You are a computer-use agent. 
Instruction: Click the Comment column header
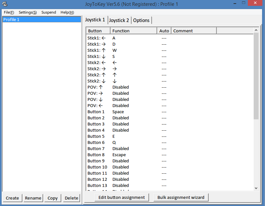click(194, 31)
